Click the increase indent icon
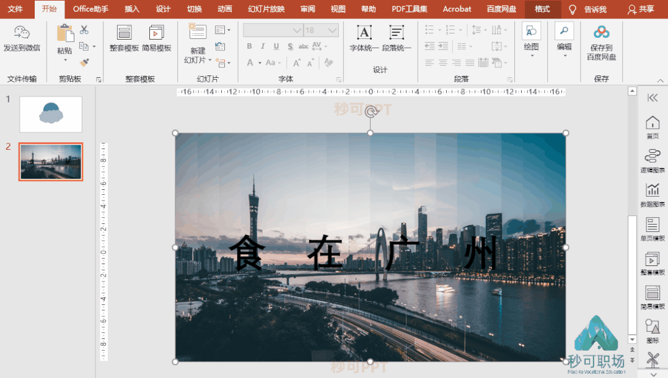Viewport: 668px width, 378px height. [x=444, y=46]
